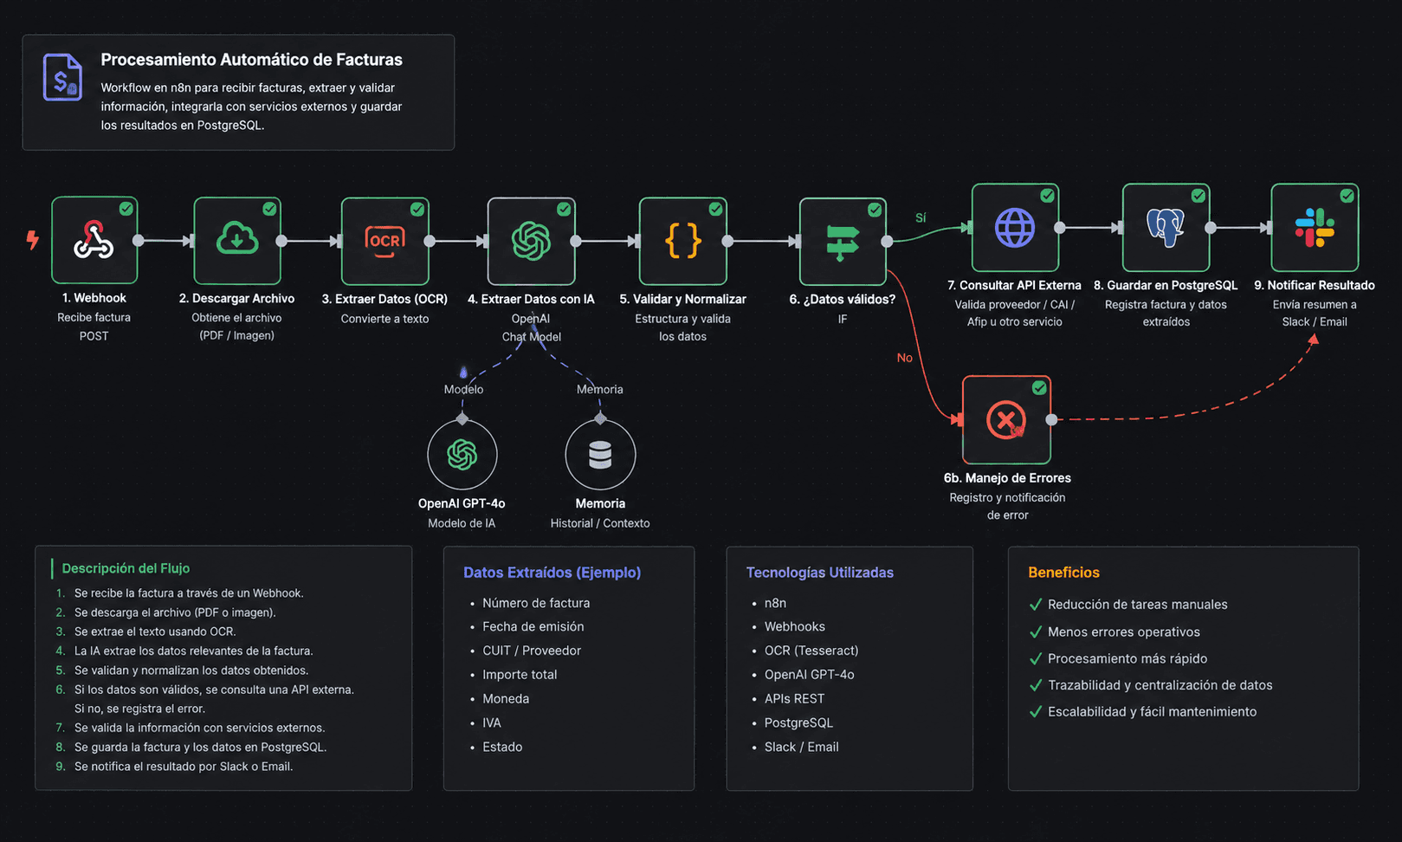
Task: Select the OCR extraction node
Action: pyautogui.click(x=385, y=241)
